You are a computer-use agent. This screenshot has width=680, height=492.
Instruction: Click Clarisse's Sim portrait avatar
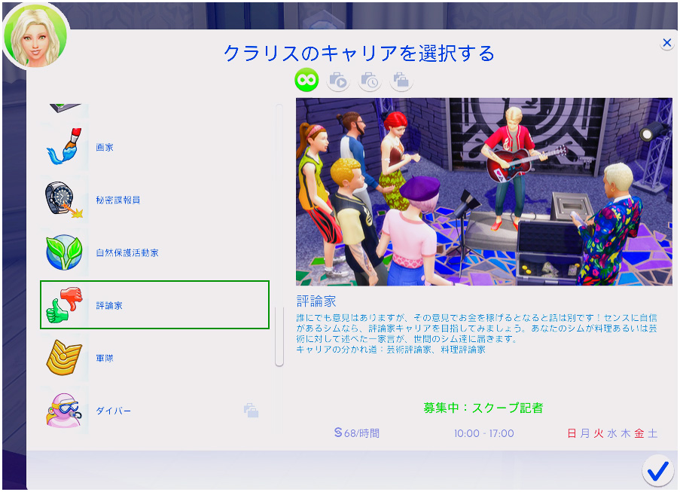pyautogui.click(x=35, y=35)
